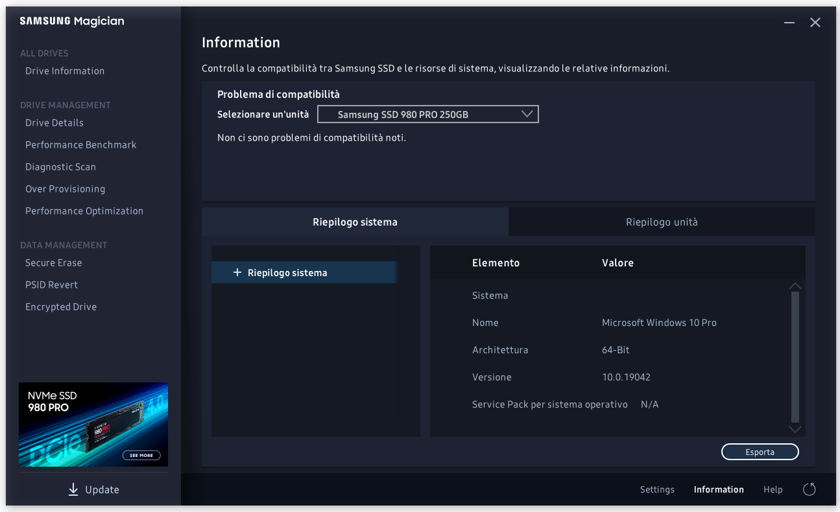This screenshot has width=840, height=512.
Task: Close the Samsung Magician window
Action: (815, 23)
